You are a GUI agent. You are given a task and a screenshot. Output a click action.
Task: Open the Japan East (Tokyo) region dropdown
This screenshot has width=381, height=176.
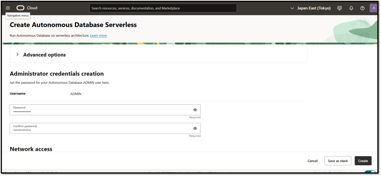[311, 8]
